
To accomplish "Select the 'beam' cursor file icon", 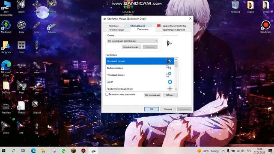I will coord(21,7).
